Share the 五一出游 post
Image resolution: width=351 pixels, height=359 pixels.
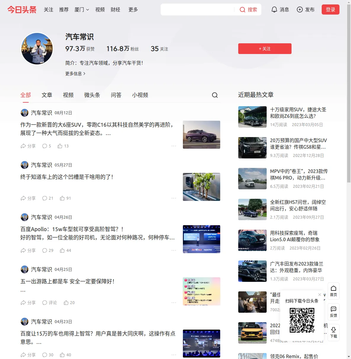coord(28,303)
